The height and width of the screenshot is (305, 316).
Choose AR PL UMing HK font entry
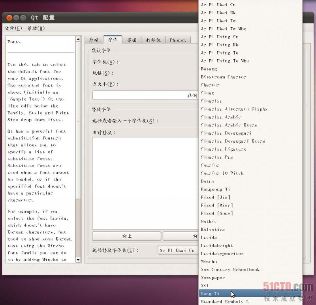click(250, 45)
